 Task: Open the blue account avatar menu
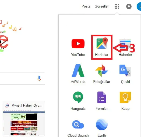point(139,6)
